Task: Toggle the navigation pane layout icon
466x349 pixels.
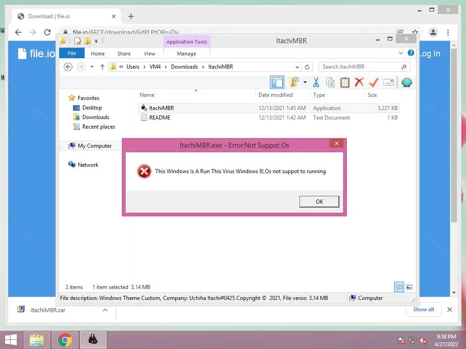Action: tap(277, 82)
